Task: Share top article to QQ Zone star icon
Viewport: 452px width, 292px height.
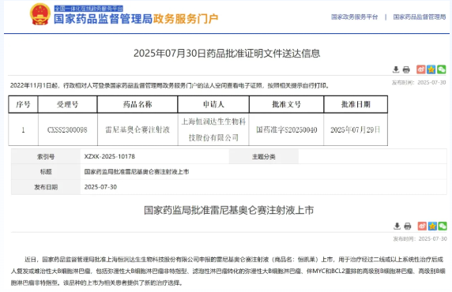Action: point(431,69)
